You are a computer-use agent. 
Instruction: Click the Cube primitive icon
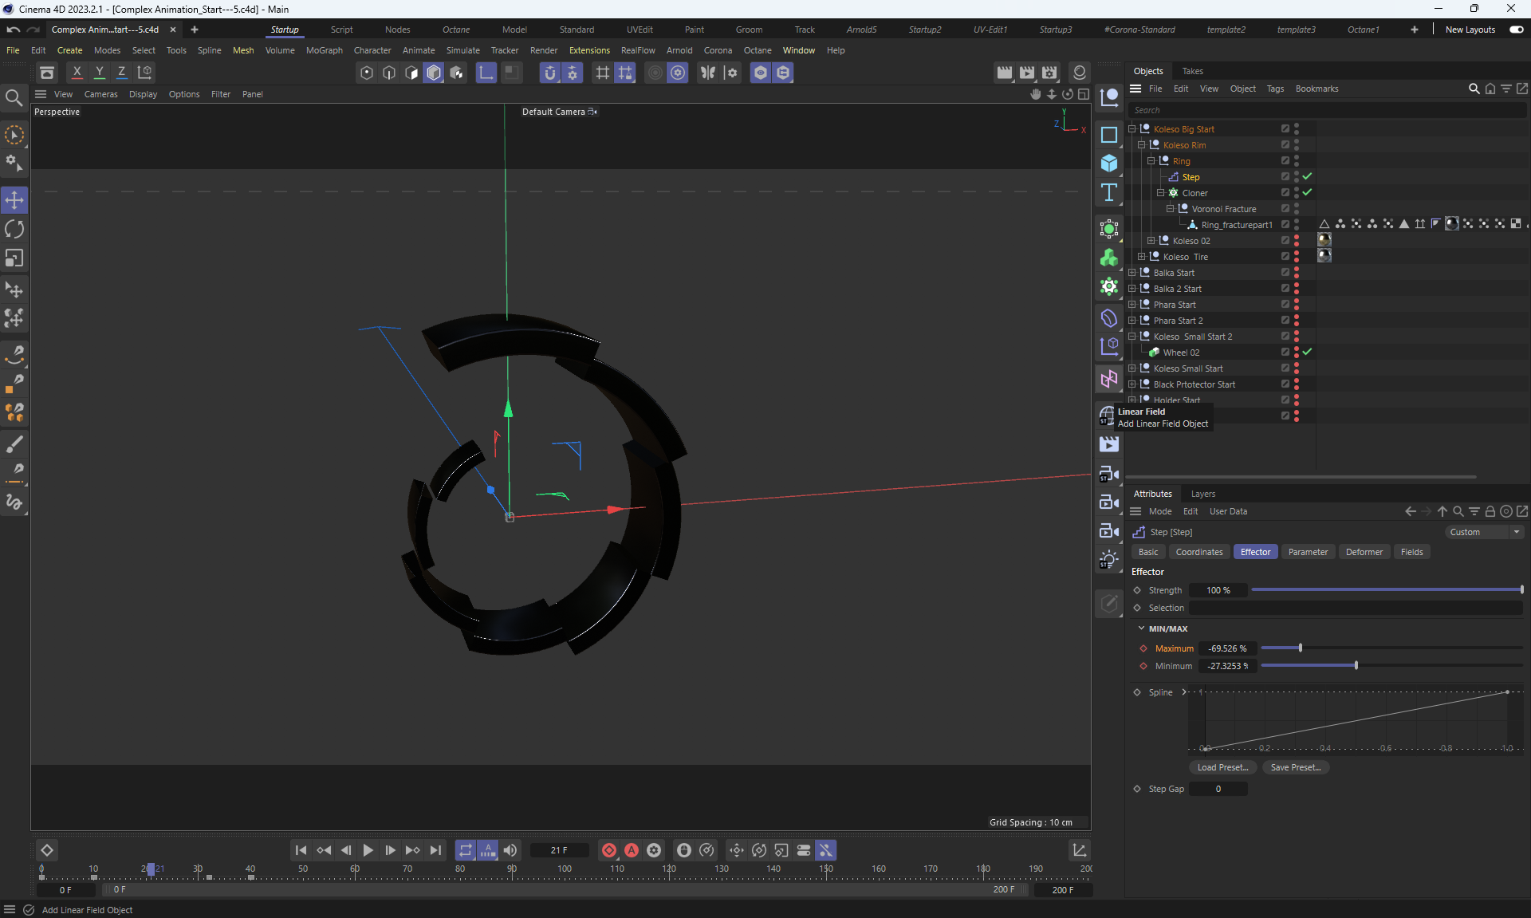pyautogui.click(x=1109, y=164)
